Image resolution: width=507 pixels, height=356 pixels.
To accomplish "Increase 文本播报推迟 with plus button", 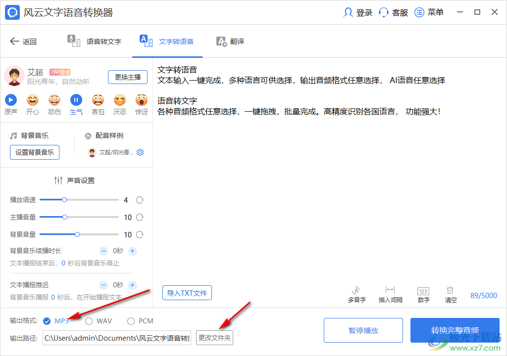I will (133, 285).
